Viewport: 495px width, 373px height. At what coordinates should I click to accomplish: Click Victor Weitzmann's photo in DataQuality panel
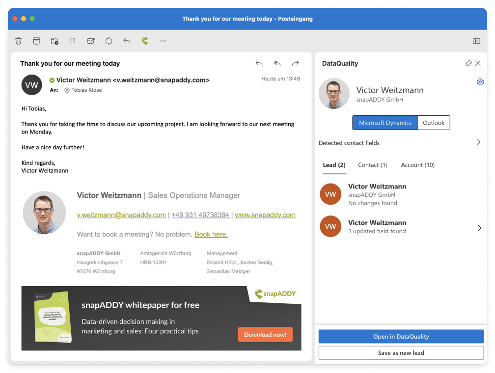tap(334, 94)
